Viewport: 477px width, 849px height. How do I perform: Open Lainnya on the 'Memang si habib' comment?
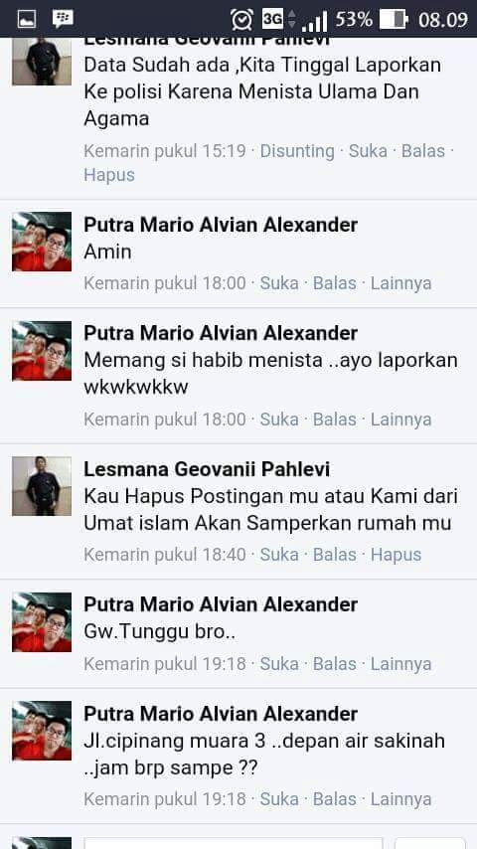point(400,420)
